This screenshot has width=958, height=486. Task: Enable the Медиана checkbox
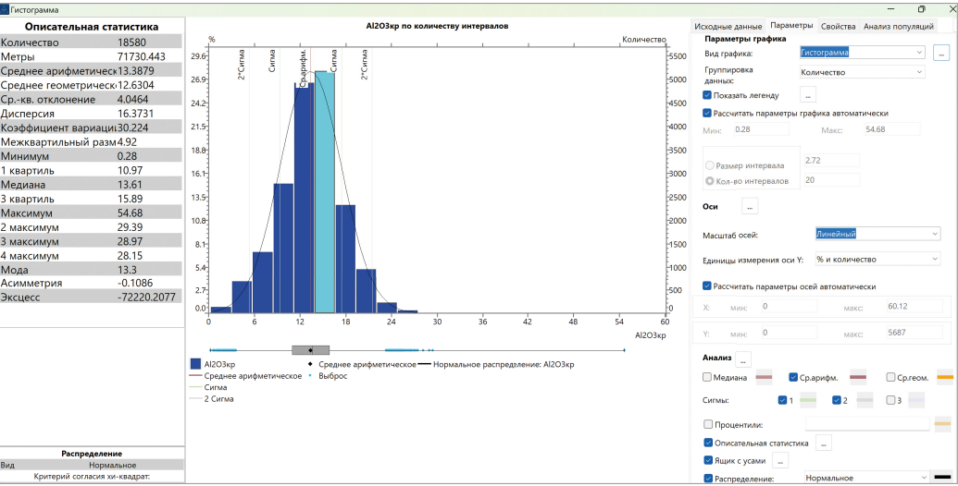pos(707,378)
